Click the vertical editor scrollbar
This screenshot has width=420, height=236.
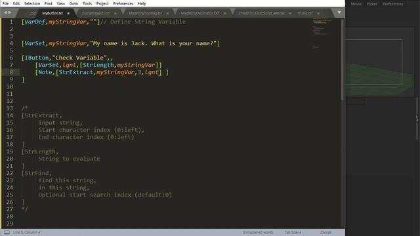343,60
